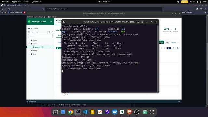The image size is (208, 117).
Task: Expand the local database
Action: click(29, 54)
